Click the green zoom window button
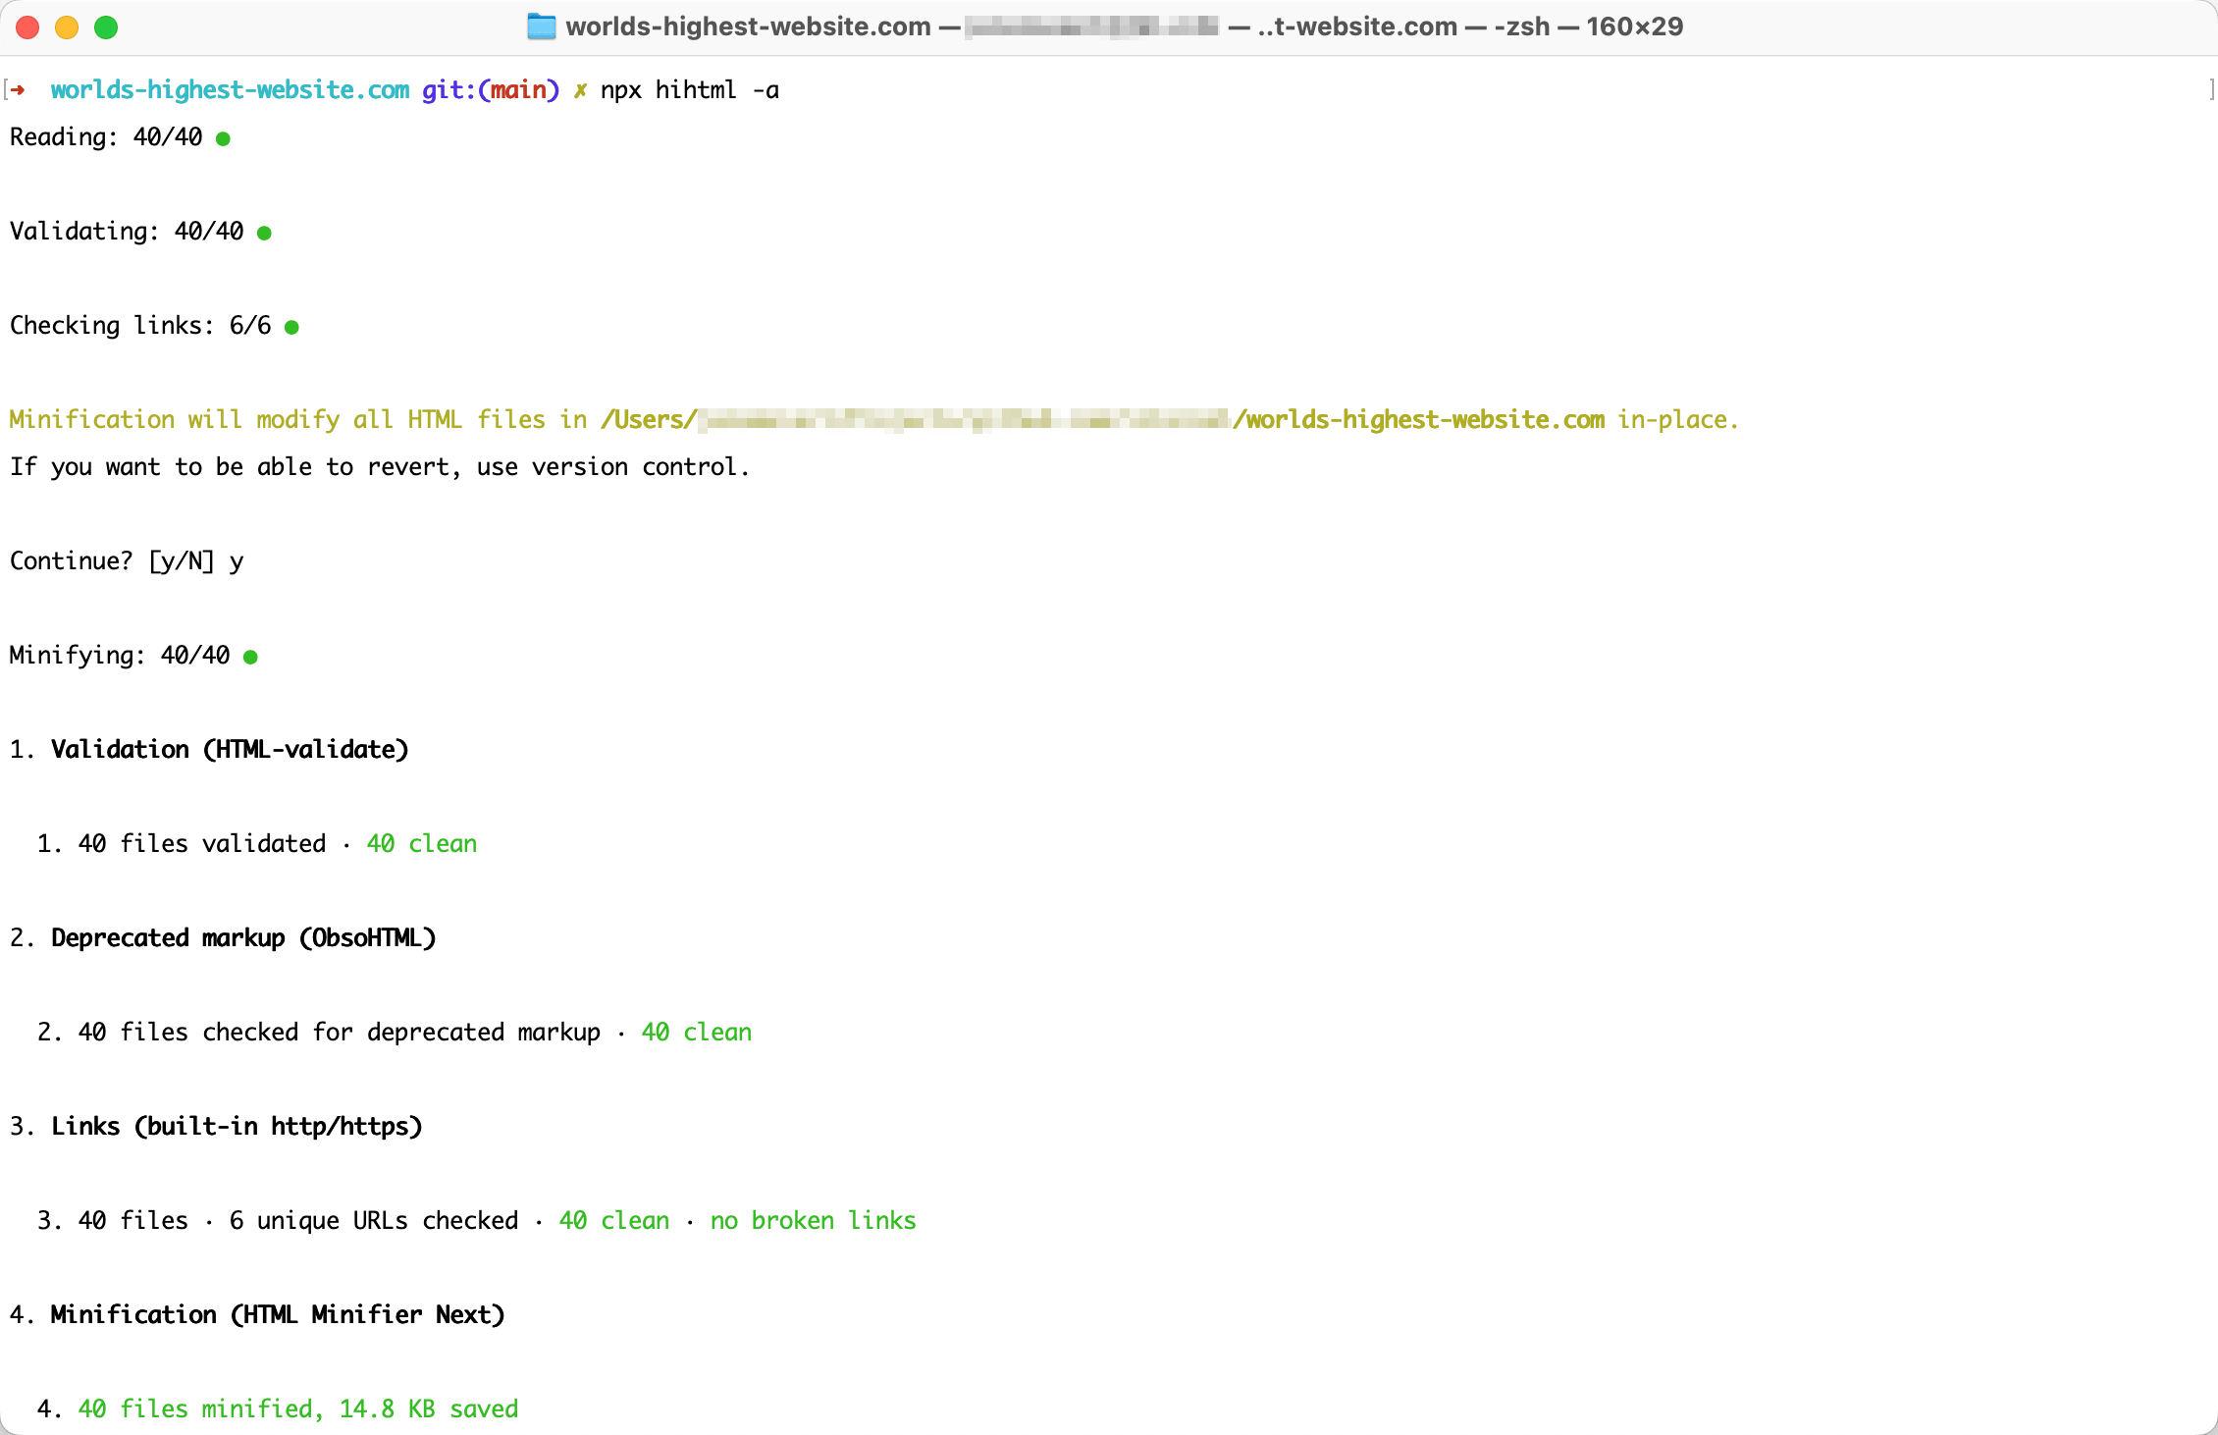 click(106, 27)
